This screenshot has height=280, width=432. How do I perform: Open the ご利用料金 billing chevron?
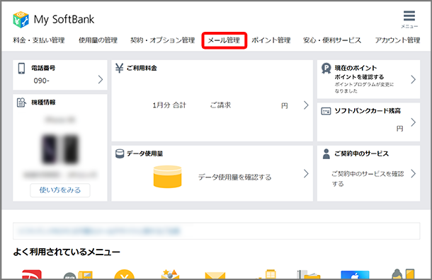tap(306, 105)
